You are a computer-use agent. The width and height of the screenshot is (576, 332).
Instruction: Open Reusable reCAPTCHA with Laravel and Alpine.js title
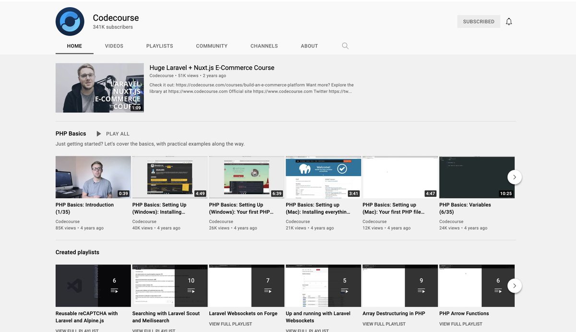87,317
